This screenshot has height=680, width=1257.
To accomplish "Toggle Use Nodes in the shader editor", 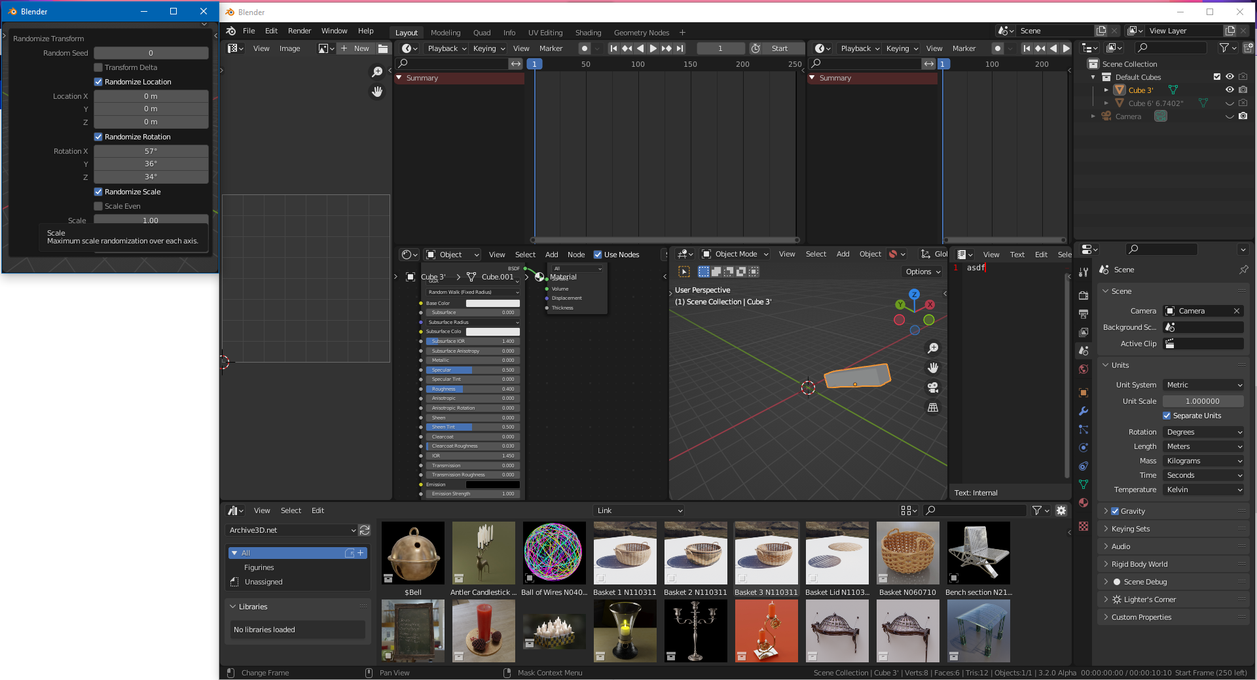I will click(598, 255).
